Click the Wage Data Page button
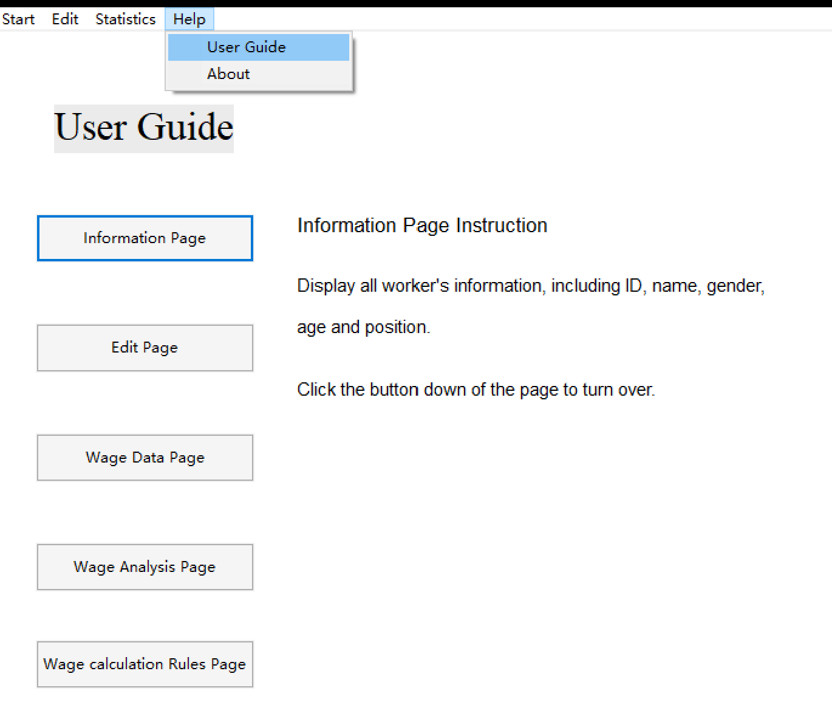The height and width of the screenshot is (716, 832). [x=145, y=457]
